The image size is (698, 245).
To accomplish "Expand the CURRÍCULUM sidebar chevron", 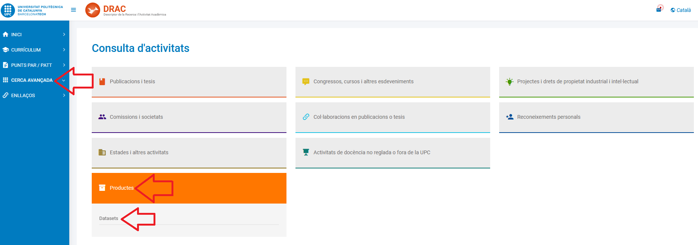I will (64, 50).
